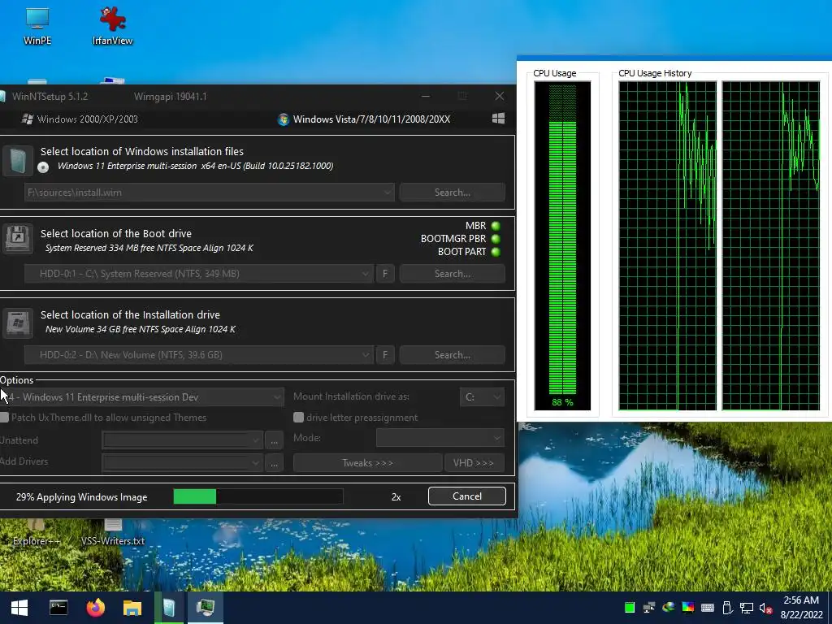
Task: Click the Windows logo icon in WinNTSetup tab bar
Action: (498, 119)
